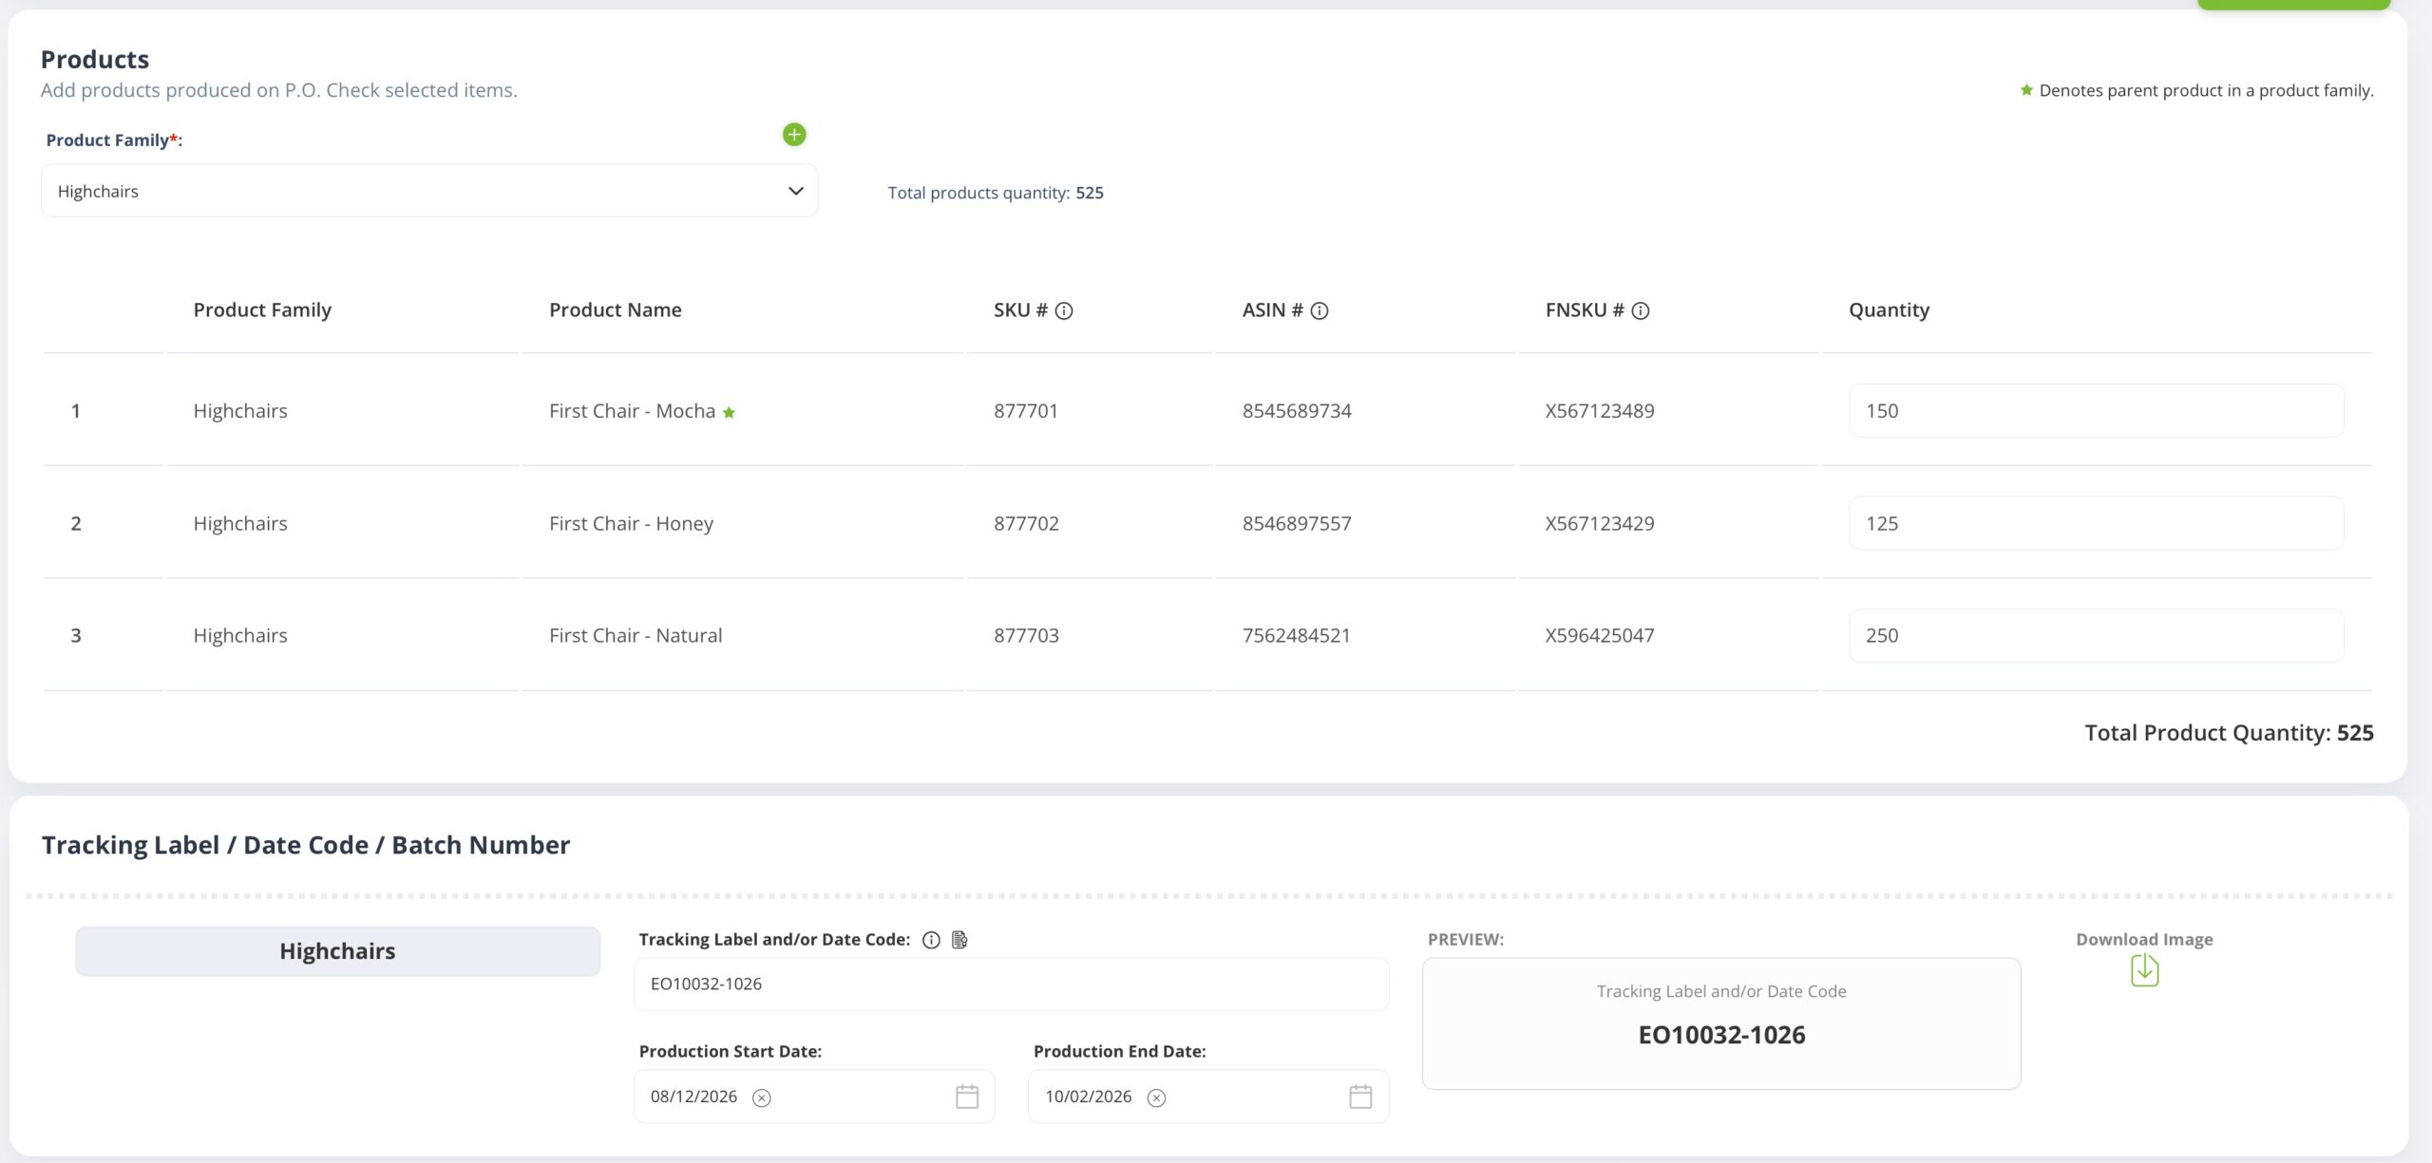Clear Production End Date with x icon

1156,1097
